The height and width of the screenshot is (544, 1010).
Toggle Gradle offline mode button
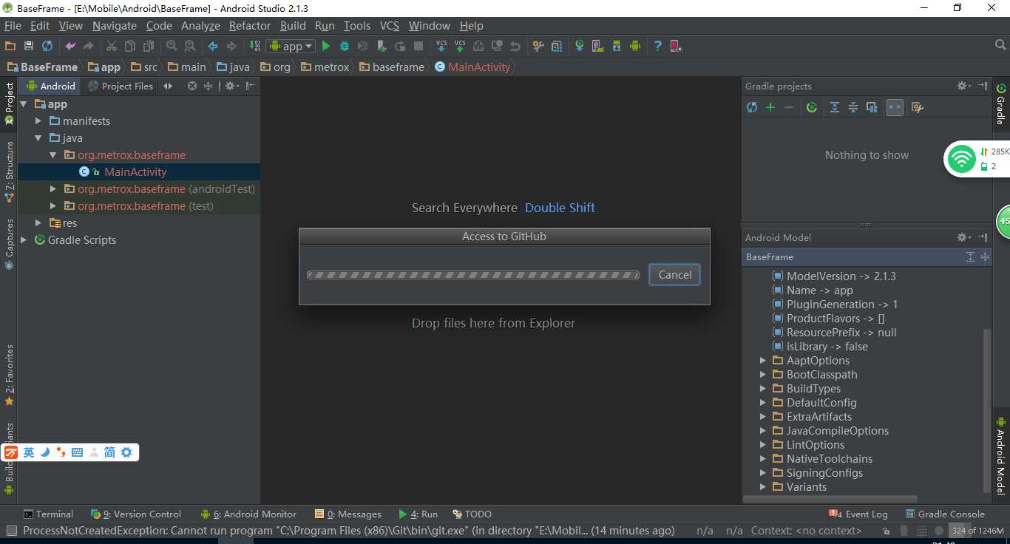(x=895, y=107)
